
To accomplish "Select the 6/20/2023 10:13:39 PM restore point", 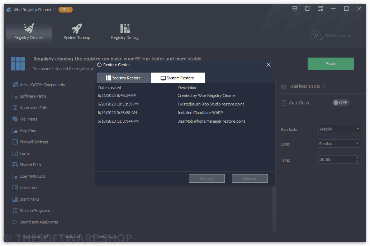I will coord(185,104).
